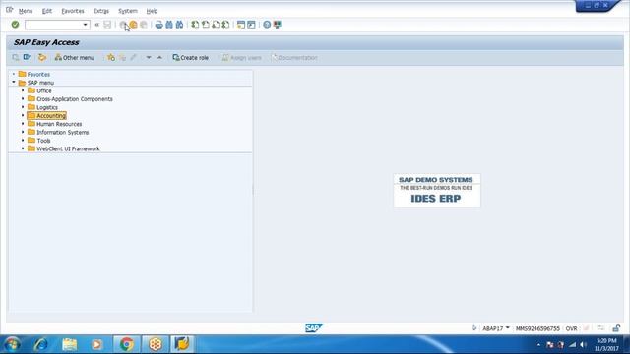Click the Next Page icon
The image size is (630, 354).
coord(216,25)
